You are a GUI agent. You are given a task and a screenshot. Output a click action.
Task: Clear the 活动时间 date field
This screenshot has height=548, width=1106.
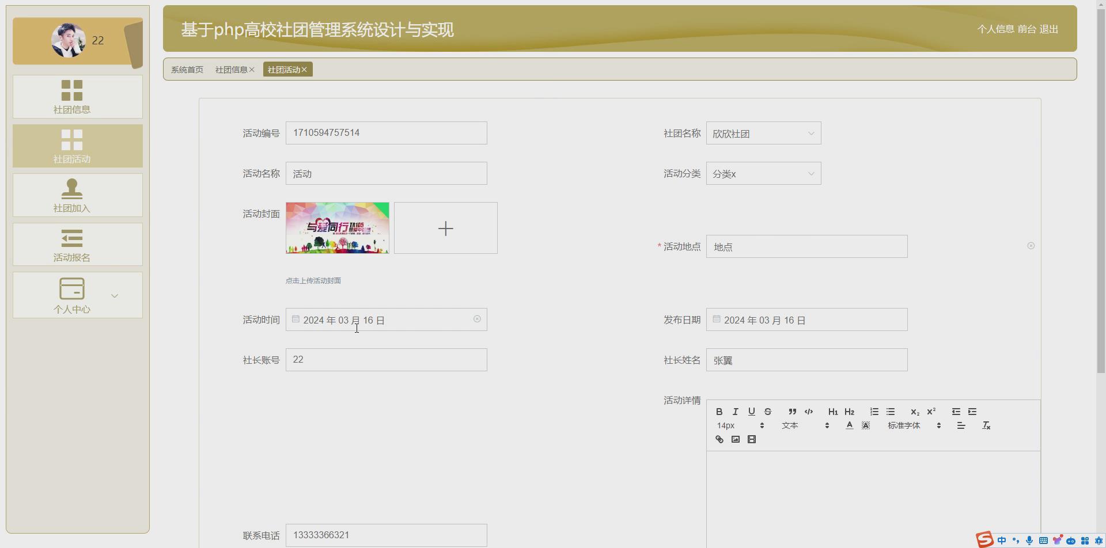477,318
